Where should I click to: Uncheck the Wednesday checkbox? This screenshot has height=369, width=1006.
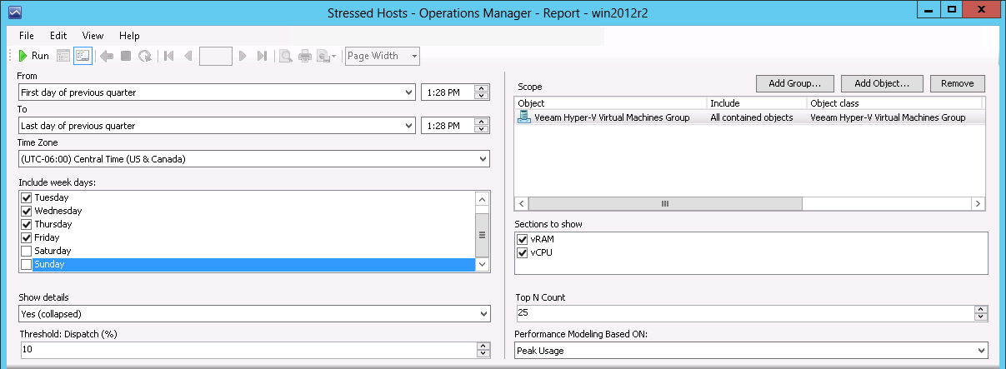(26, 211)
